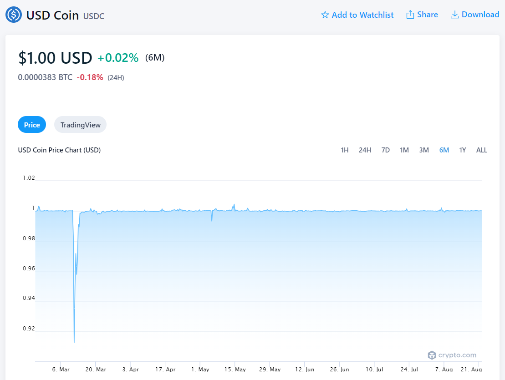This screenshot has width=505, height=380.
Task: Click the Add to Watchlist star icon
Action: [x=325, y=15]
